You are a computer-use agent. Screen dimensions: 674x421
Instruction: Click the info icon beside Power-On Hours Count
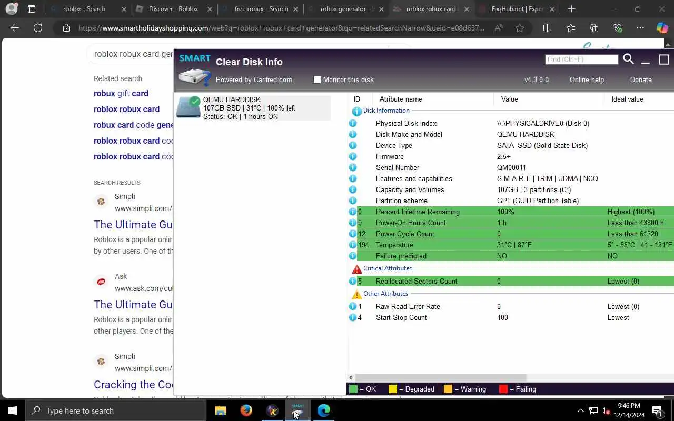pyautogui.click(x=353, y=223)
